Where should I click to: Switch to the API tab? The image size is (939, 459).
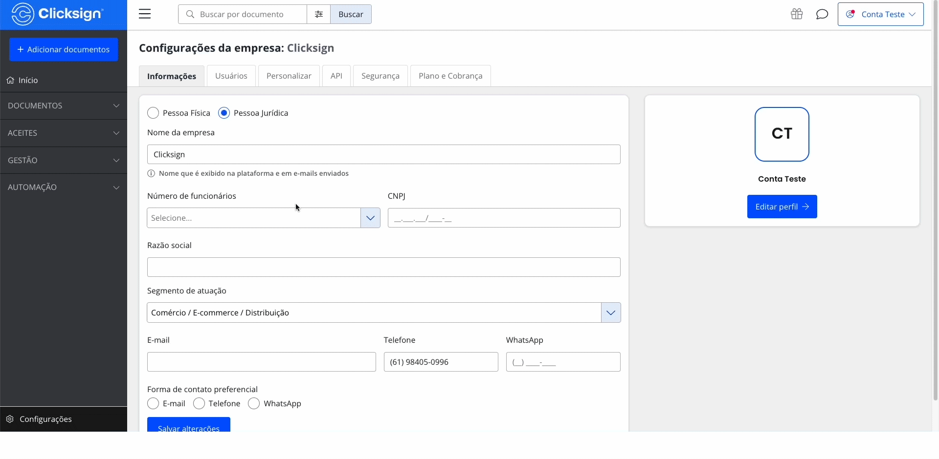(x=336, y=76)
